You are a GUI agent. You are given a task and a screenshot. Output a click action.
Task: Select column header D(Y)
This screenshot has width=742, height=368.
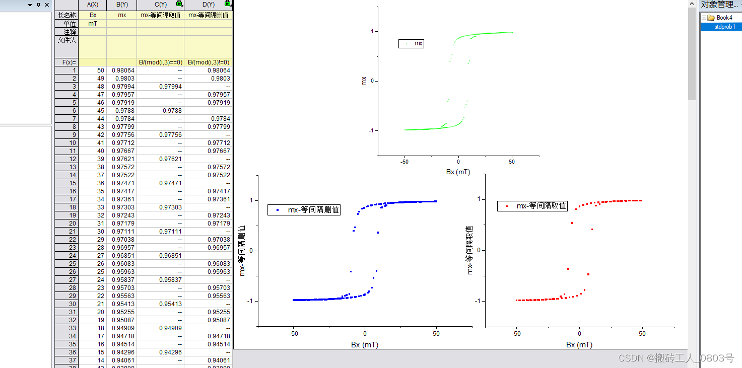208,5
